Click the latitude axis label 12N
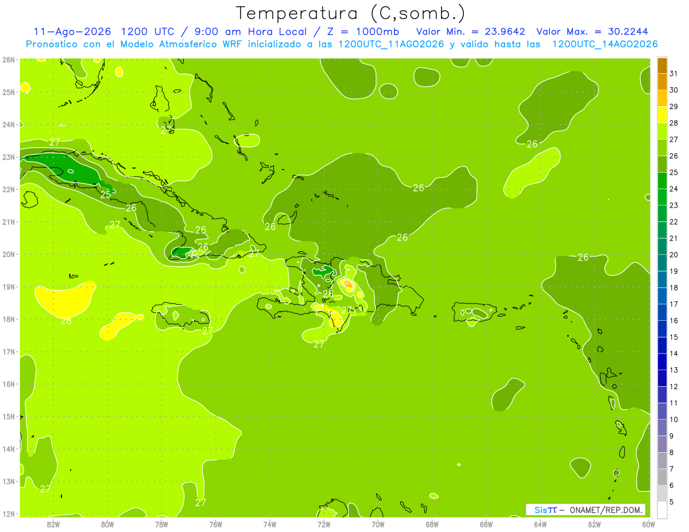Image resolution: width=689 pixels, height=532 pixels. [x=9, y=514]
